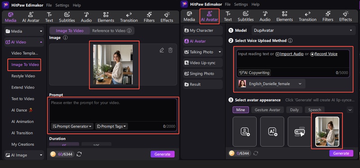
Task: Open Elements tab in right window toolbar
Action: click(x=284, y=17)
